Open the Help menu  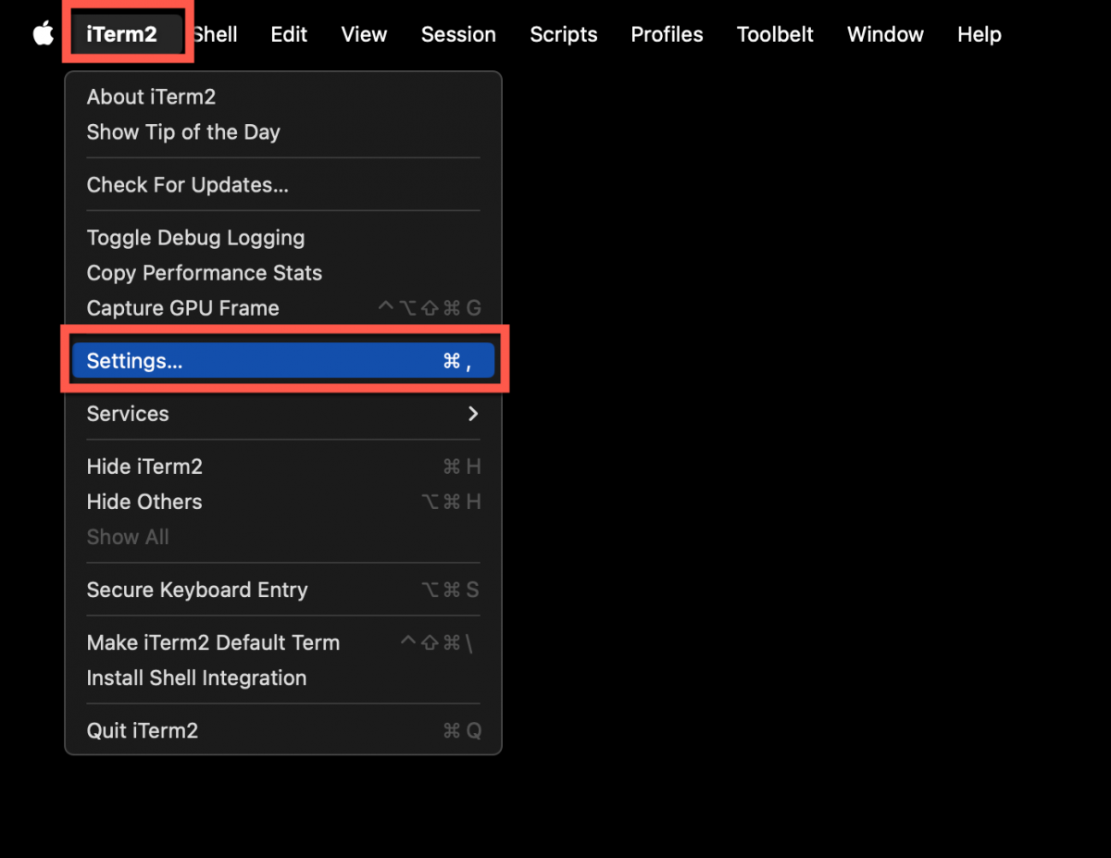(979, 34)
